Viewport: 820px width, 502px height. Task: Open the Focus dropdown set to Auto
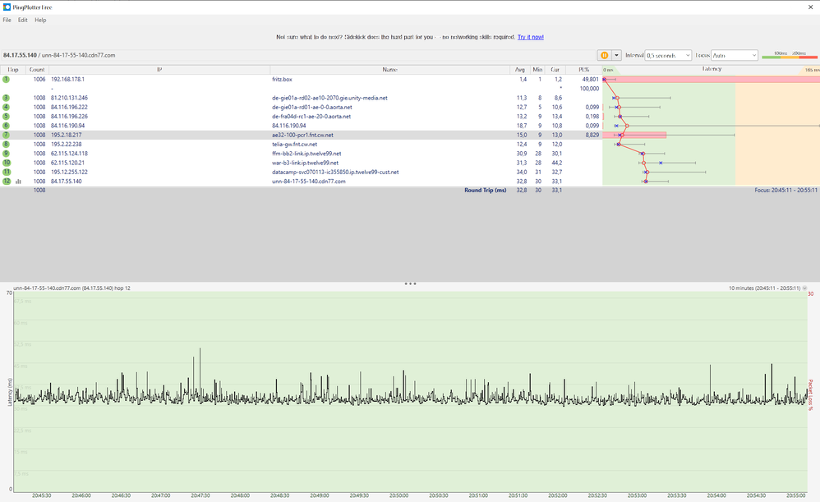pos(735,55)
